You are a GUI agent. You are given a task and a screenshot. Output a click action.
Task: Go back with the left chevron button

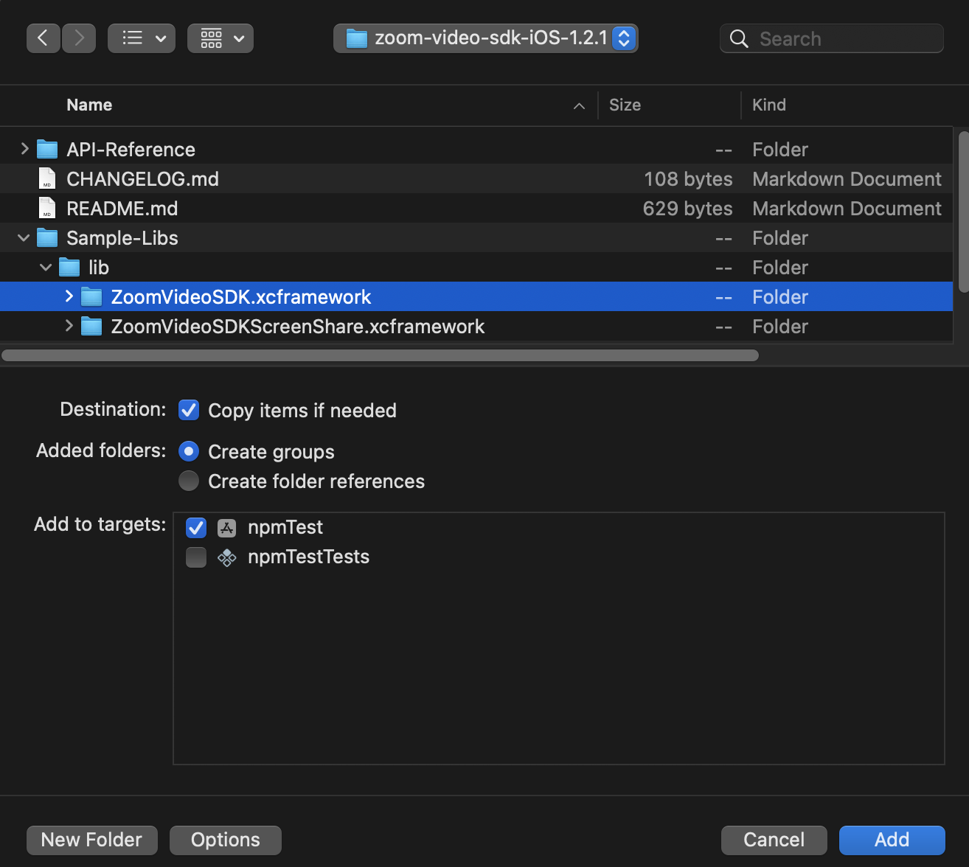(44, 38)
